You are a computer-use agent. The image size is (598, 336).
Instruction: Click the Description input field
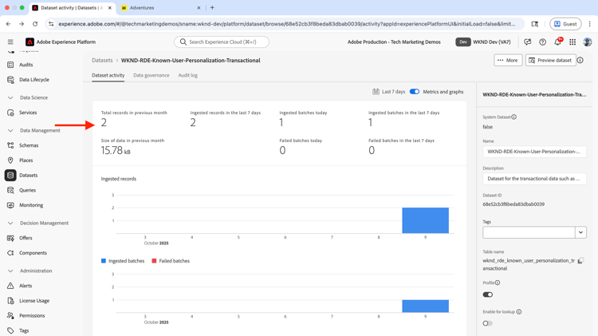click(534, 179)
